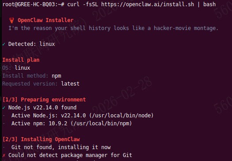
Task: Click the green checkmark beside Detected: linux
Action: (4, 44)
